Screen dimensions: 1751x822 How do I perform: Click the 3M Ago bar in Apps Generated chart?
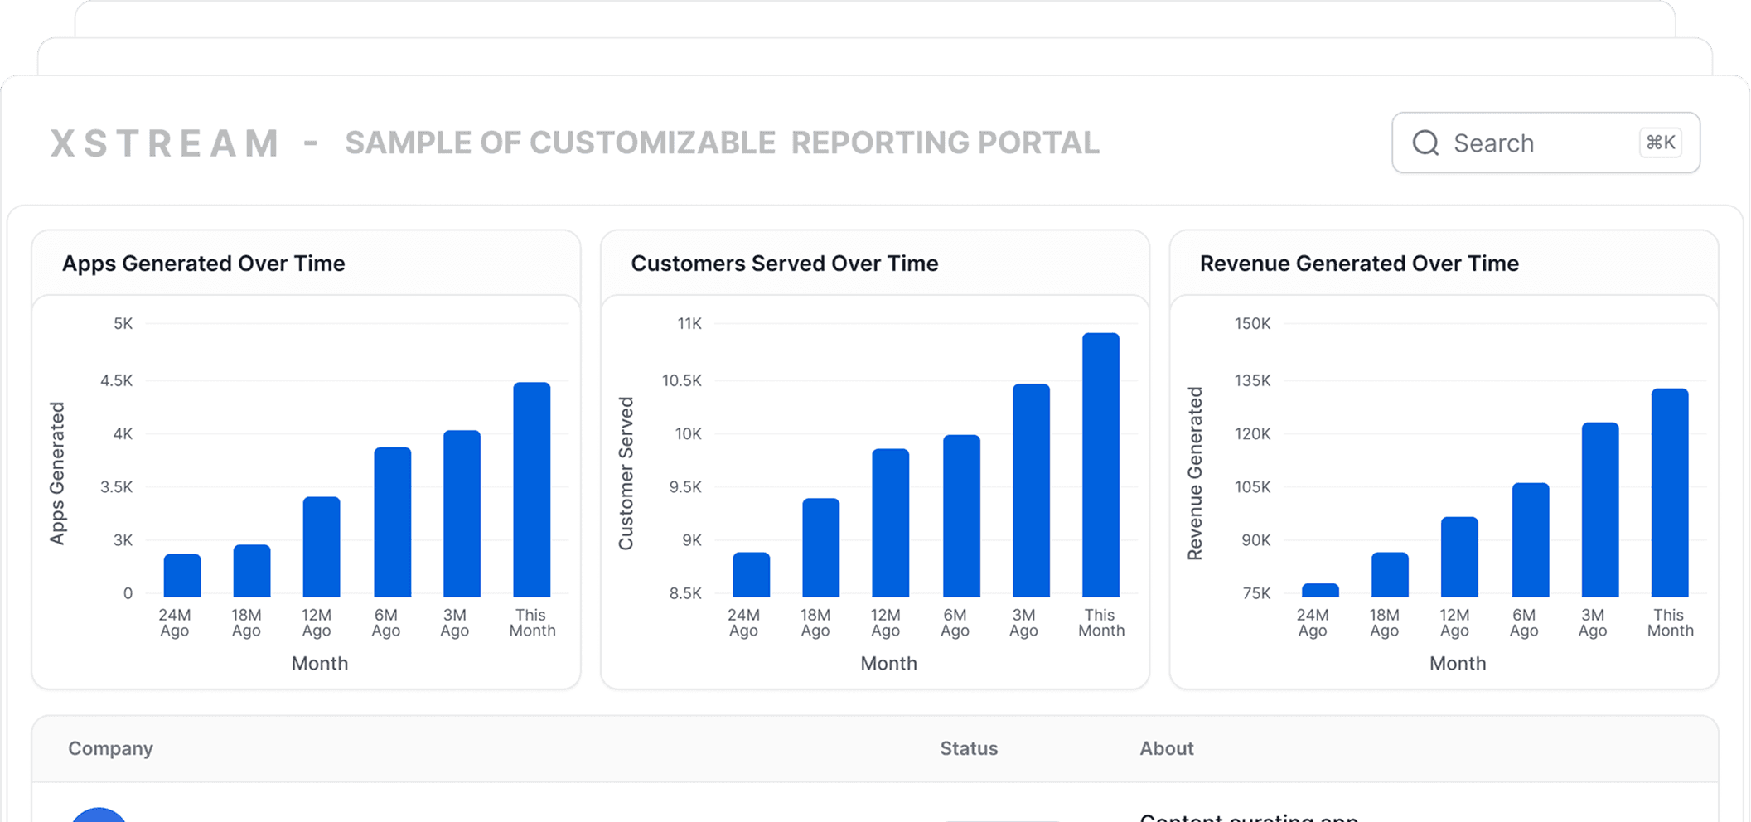[462, 514]
